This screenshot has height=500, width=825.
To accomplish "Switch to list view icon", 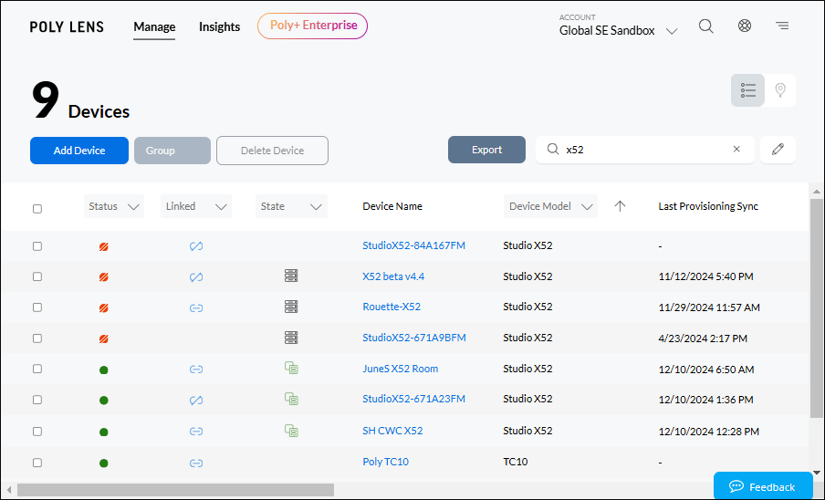I will tap(747, 90).
